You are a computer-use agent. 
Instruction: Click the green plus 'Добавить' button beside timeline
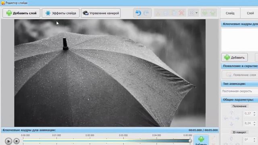pyautogui.click(x=201, y=140)
